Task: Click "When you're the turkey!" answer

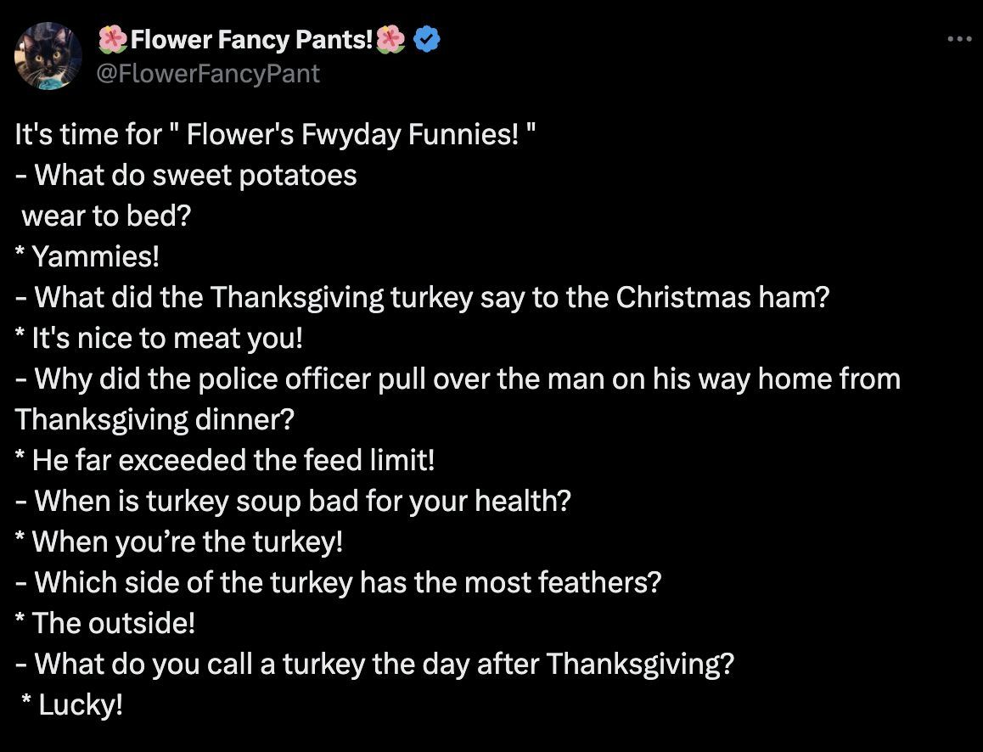Action: pyautogui.click(x=180, y=542)
